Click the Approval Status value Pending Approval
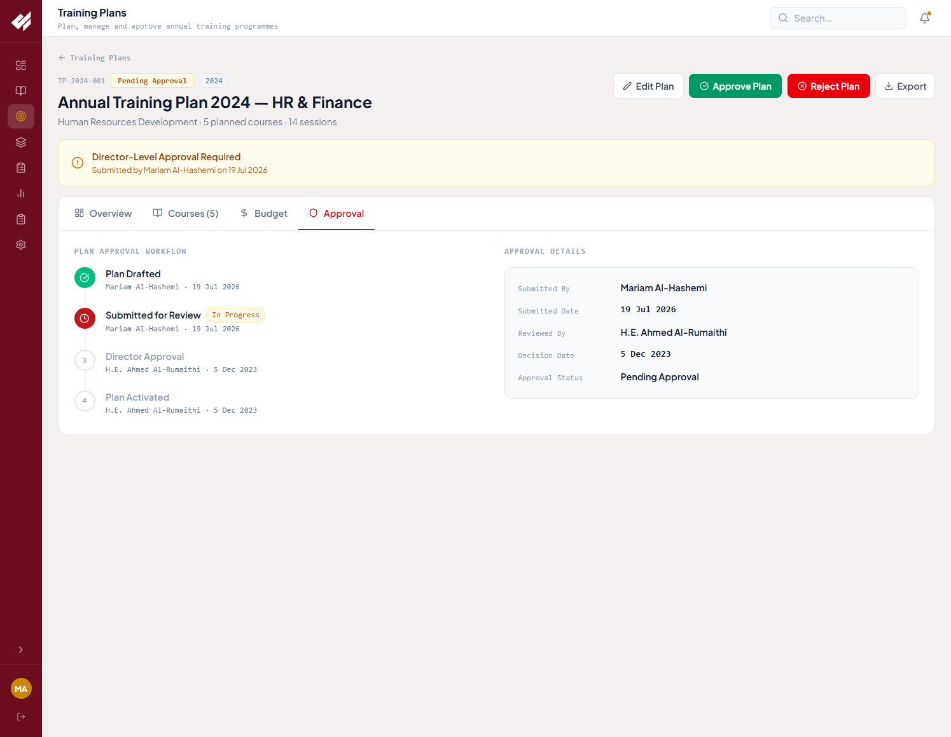951x737 pixels. [x=660, y=377]
